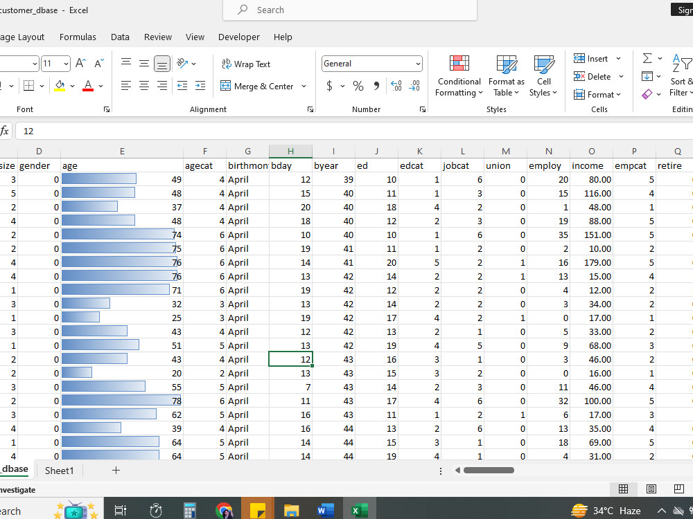Click the formula bar showing 12
Viewport: 693px width, 519px height.
click(353, 131)
